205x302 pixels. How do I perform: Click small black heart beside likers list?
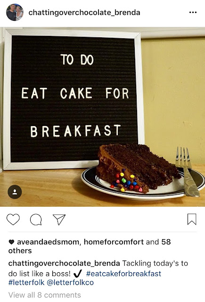[x=11, y=242]
